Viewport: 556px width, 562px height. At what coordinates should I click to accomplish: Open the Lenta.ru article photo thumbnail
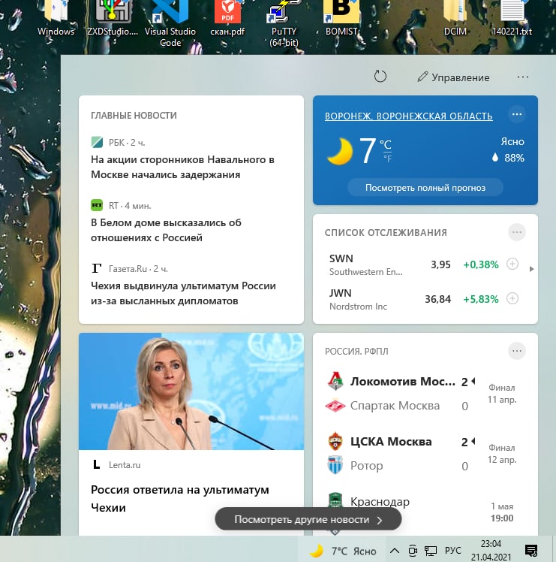tap(191, 391)
